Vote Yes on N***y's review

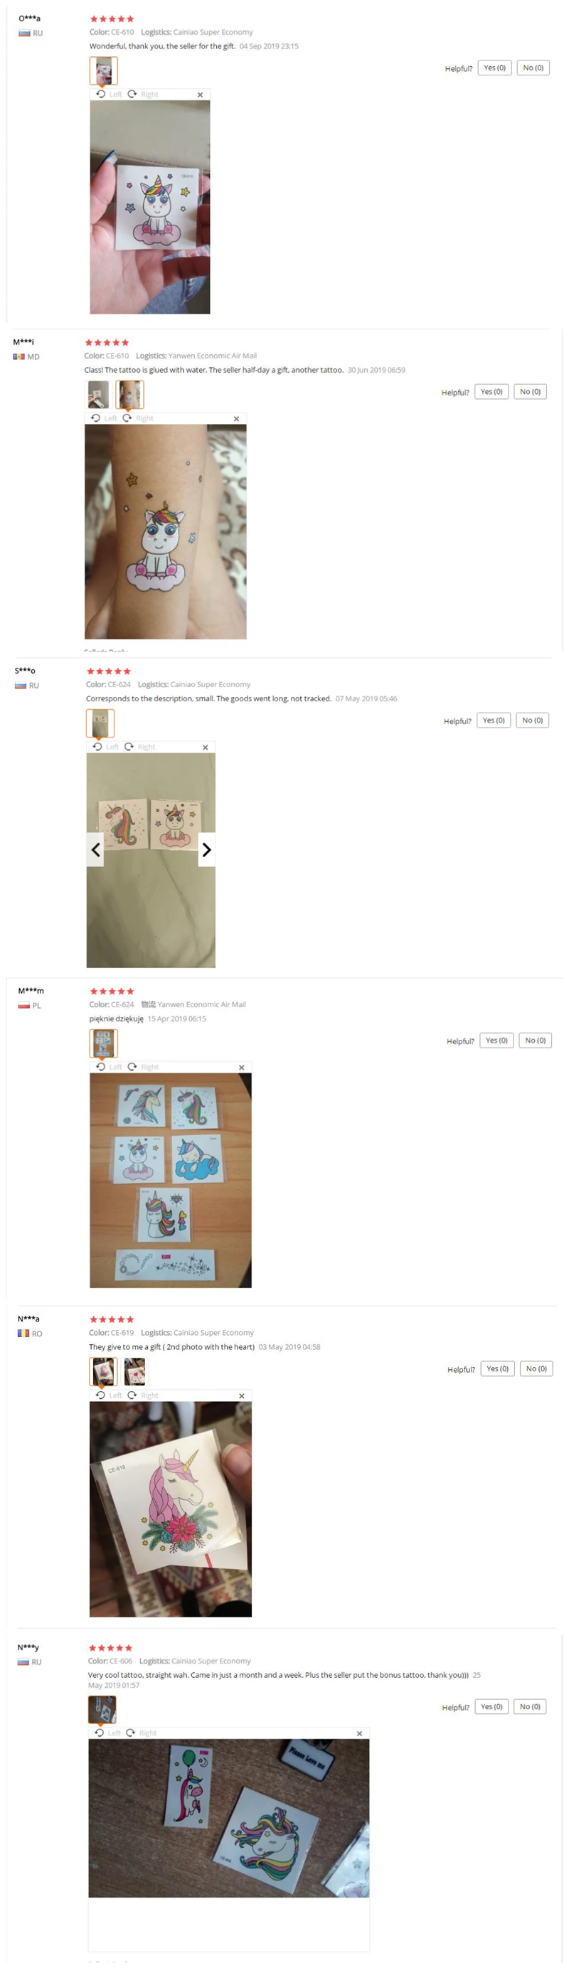click(x=492, y=1707)
